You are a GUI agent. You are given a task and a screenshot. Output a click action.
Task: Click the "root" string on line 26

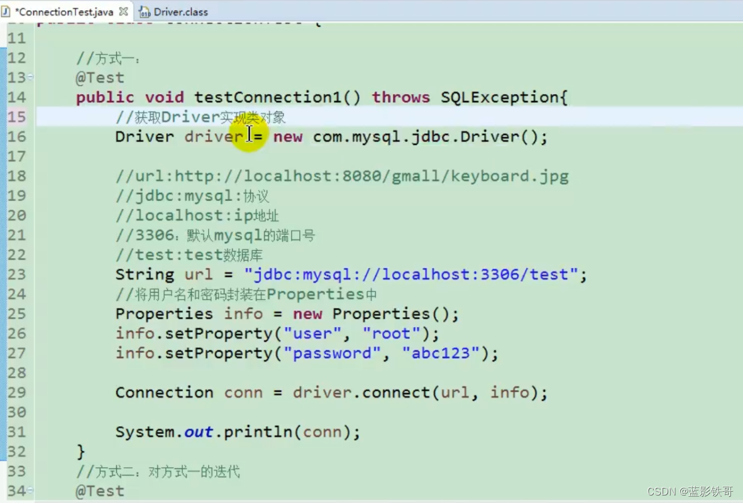tap(391, 333)
